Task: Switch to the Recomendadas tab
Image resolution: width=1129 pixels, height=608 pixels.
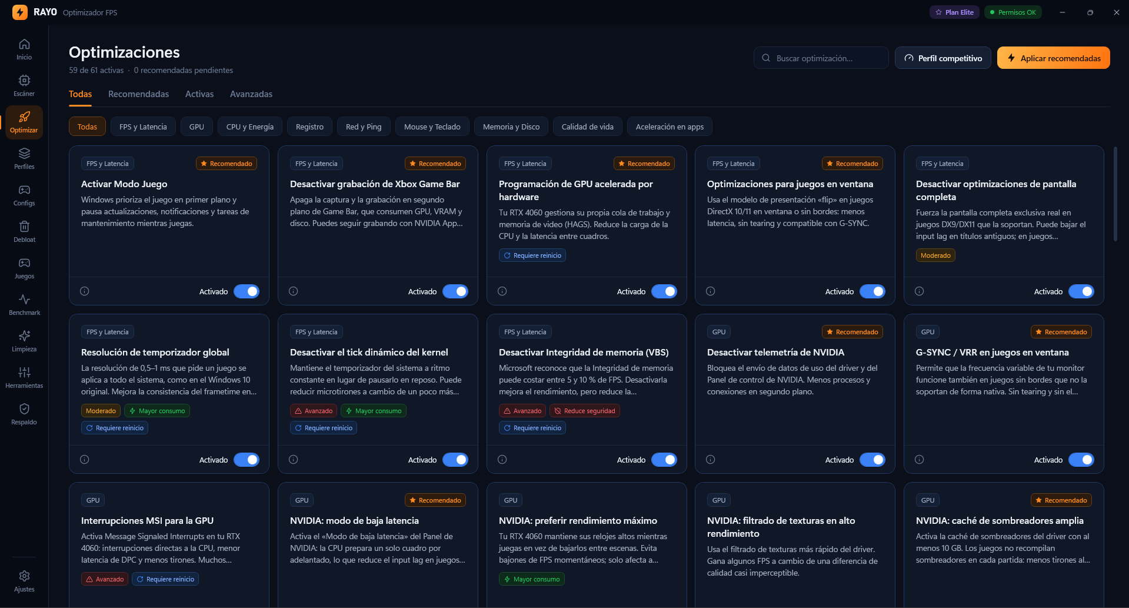Action: coord(138,94)
